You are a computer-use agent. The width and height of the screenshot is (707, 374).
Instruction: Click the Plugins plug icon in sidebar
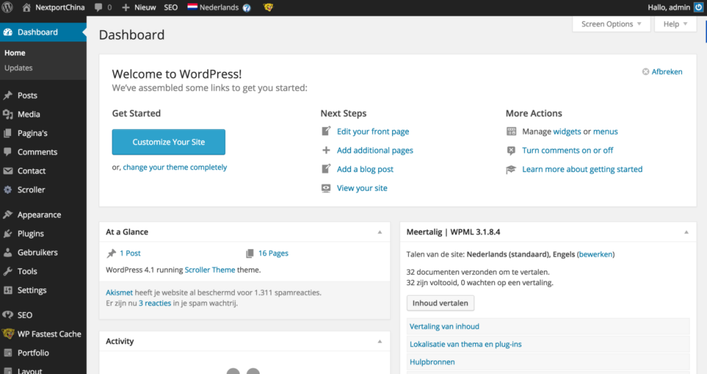8,233
